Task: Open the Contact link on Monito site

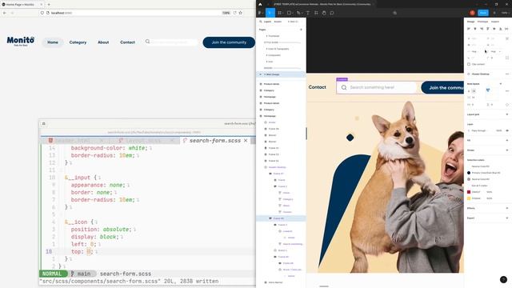Action: 127,42
